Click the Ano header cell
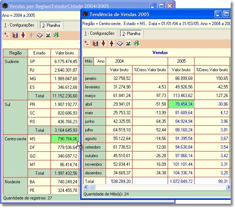The image size is (235, 208). point(100,61)
